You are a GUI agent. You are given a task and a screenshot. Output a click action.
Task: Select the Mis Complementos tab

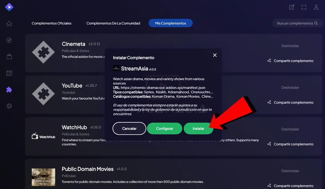pos(170,23)
